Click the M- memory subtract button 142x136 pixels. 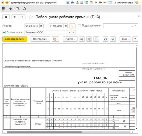(105, 3)
